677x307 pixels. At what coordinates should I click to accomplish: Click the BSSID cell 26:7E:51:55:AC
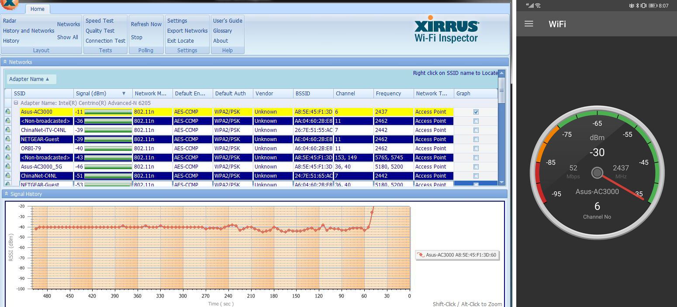tap(313, 130)
